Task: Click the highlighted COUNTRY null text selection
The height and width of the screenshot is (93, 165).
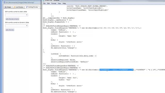Action: click(117, 70)
